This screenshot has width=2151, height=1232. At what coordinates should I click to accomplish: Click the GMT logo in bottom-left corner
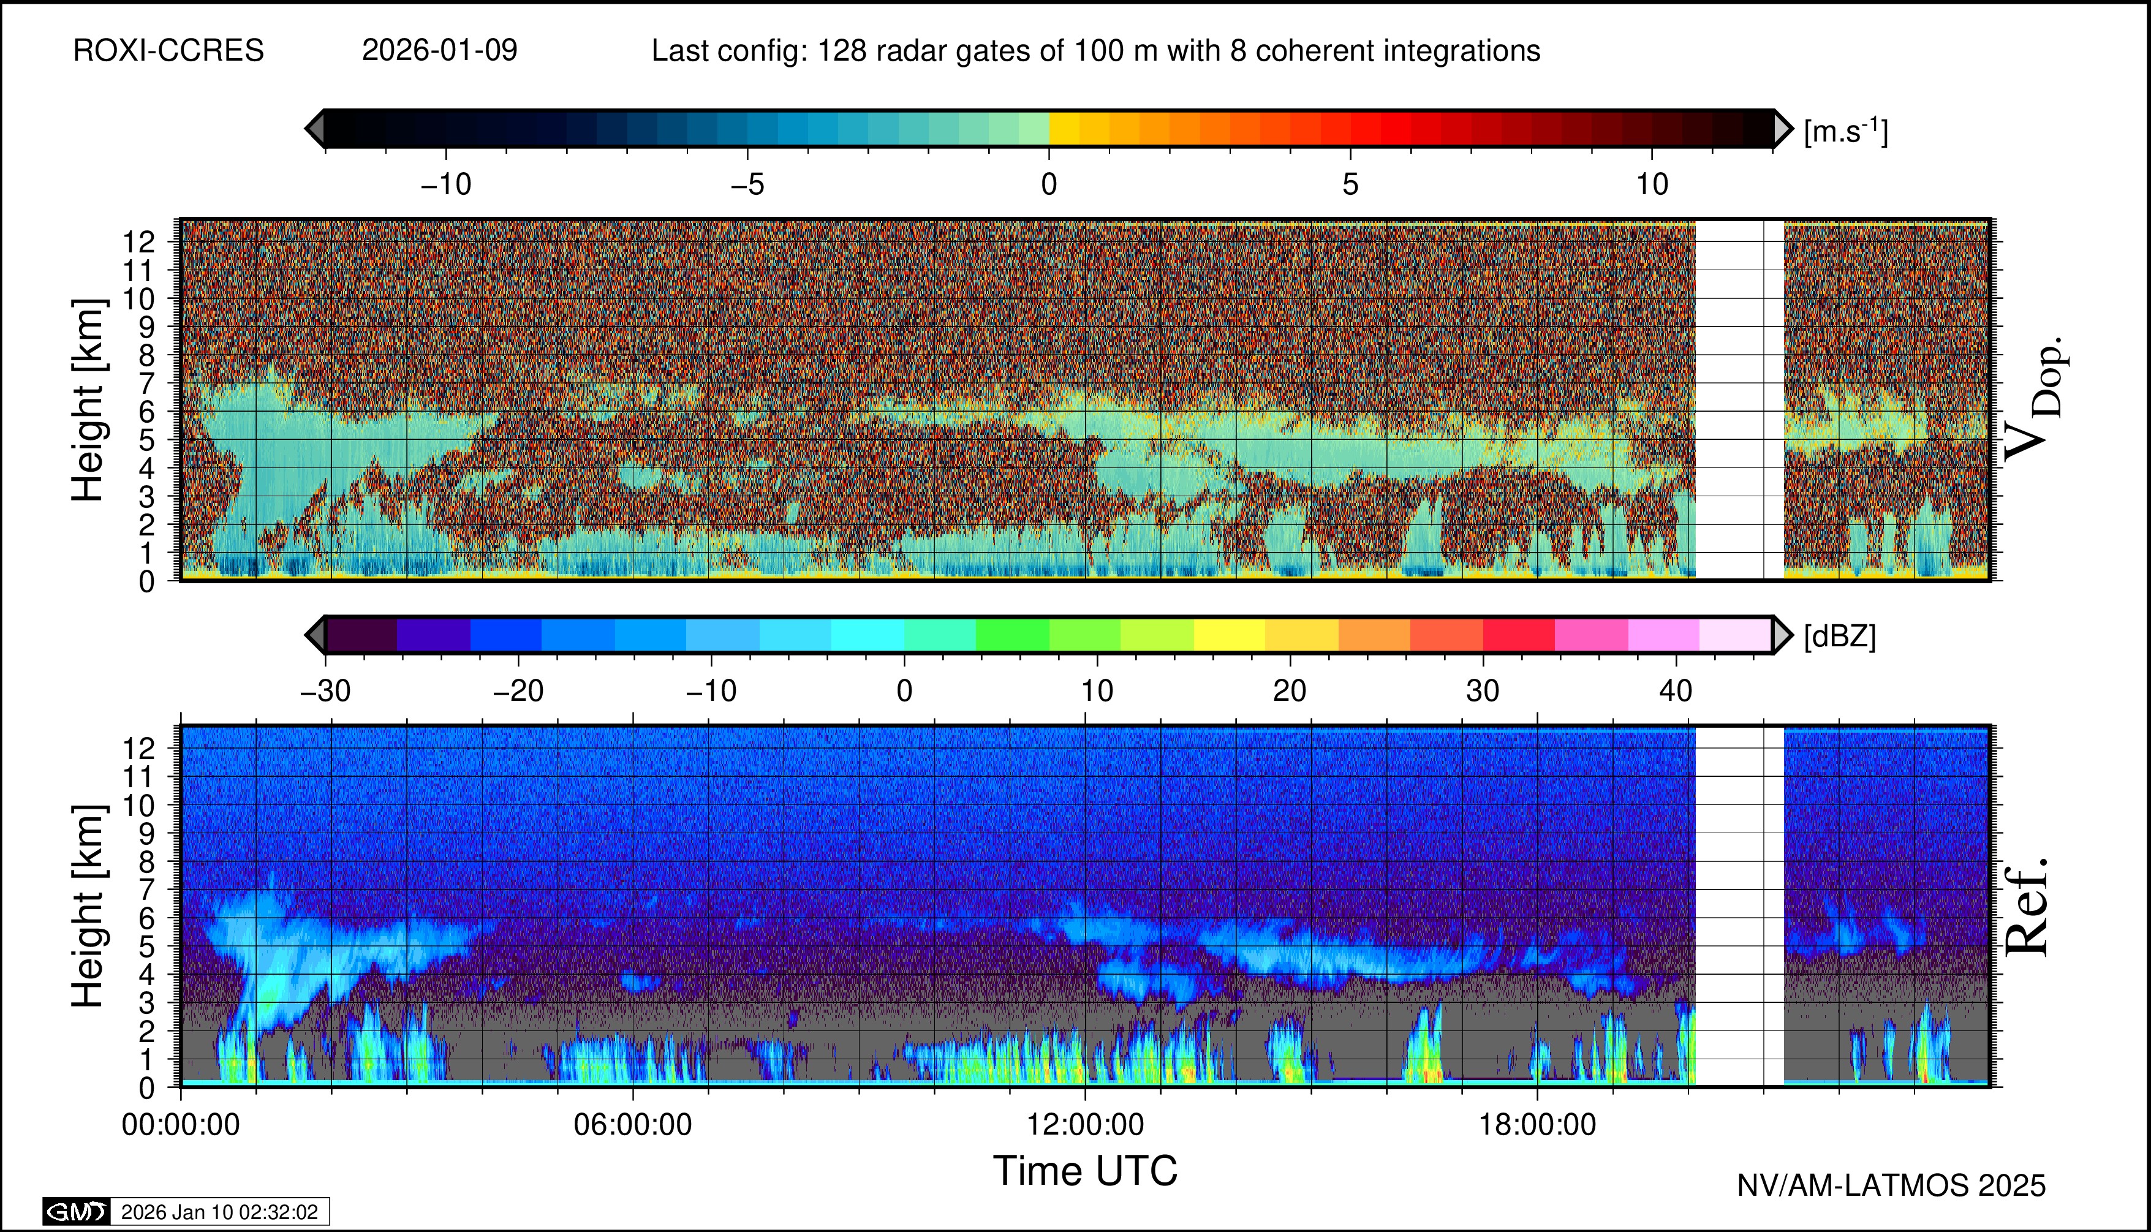pyautogui.click(x=76, y=1212)
